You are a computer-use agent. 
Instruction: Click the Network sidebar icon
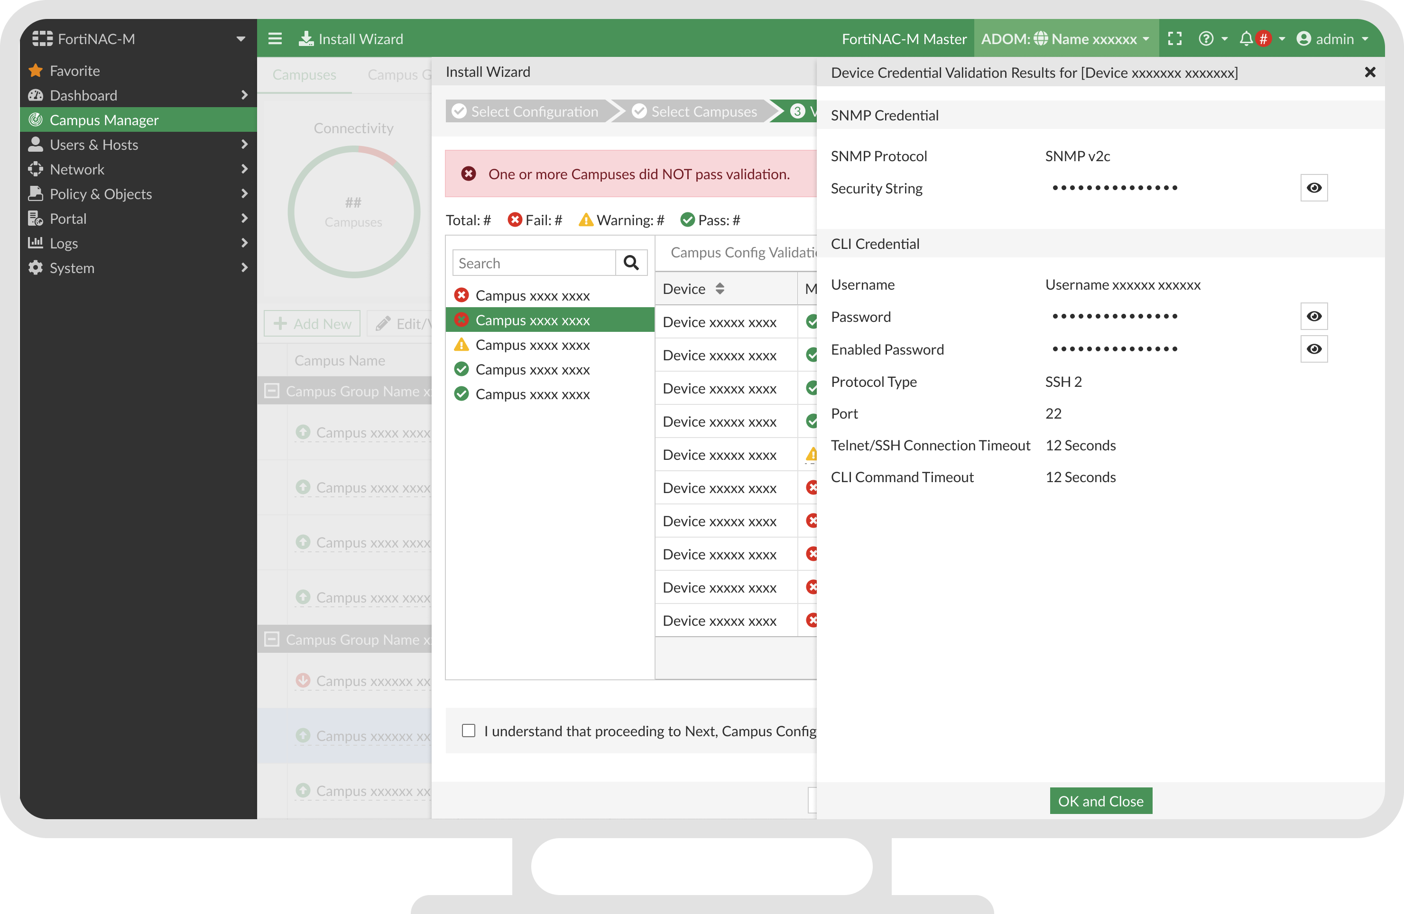click(x=36, y=169)
